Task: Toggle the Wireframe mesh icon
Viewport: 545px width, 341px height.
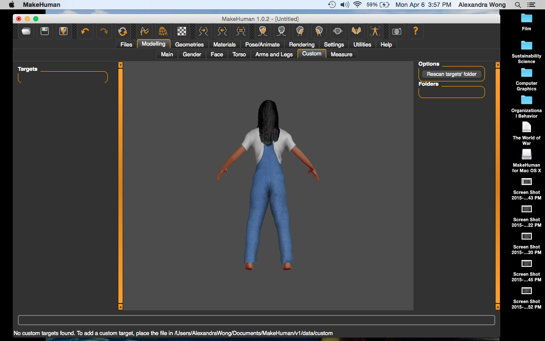Action: click(163, 31)
